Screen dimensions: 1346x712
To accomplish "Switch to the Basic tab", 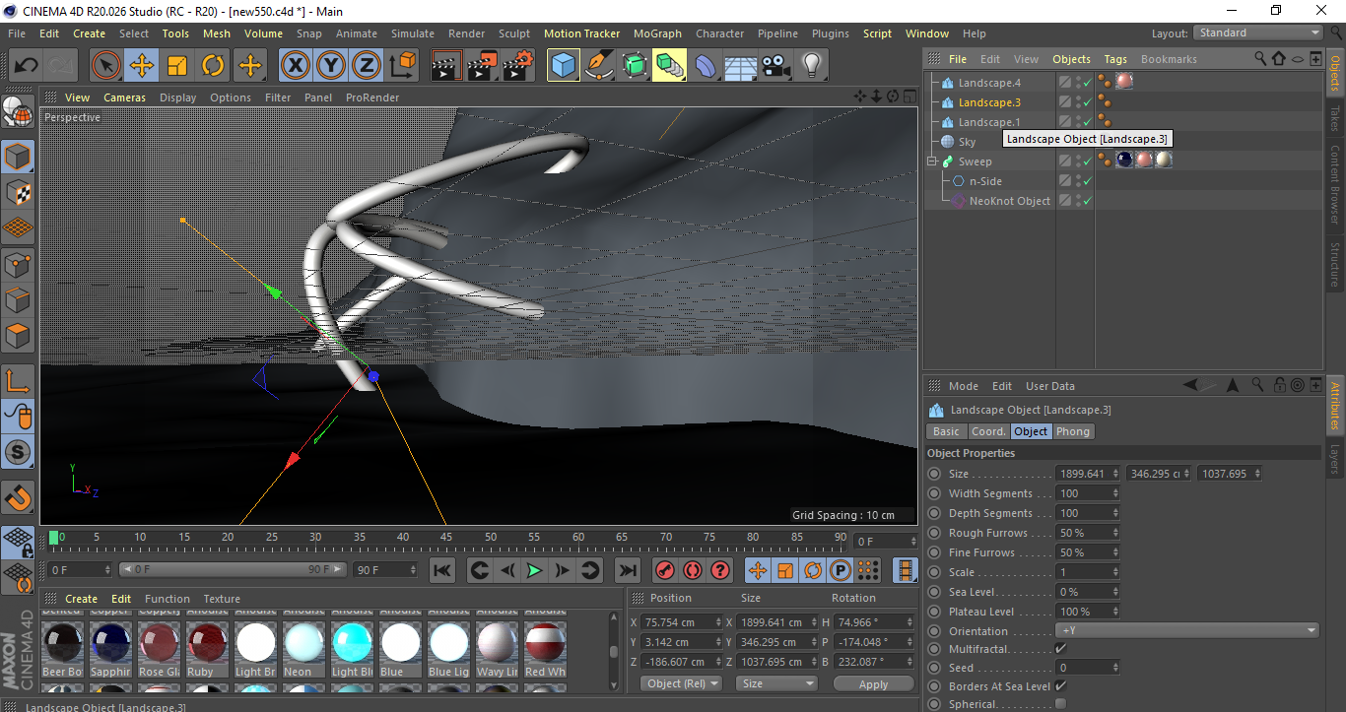I will [x=946, y=431].
